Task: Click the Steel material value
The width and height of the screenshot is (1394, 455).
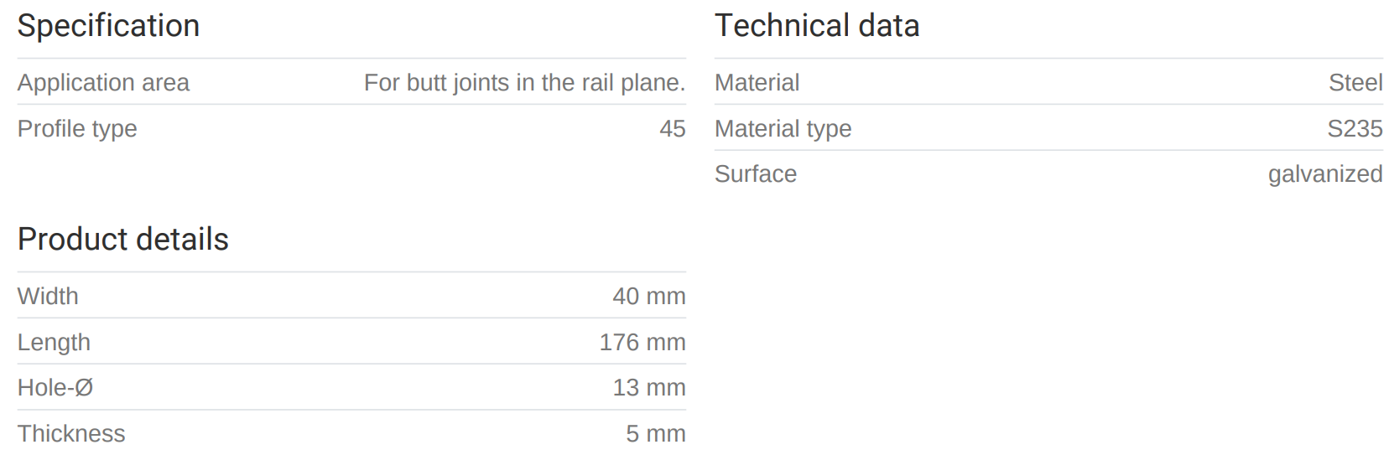Action: 1355,83
